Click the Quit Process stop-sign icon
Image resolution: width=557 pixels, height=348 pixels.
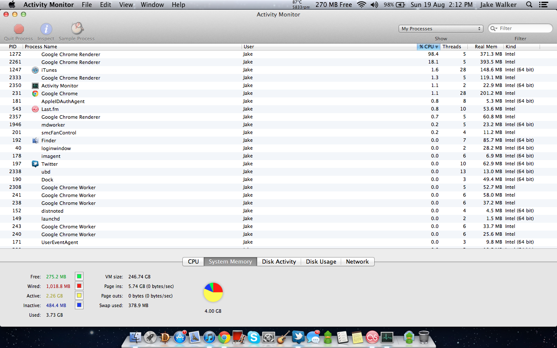[x=19, y=29]
